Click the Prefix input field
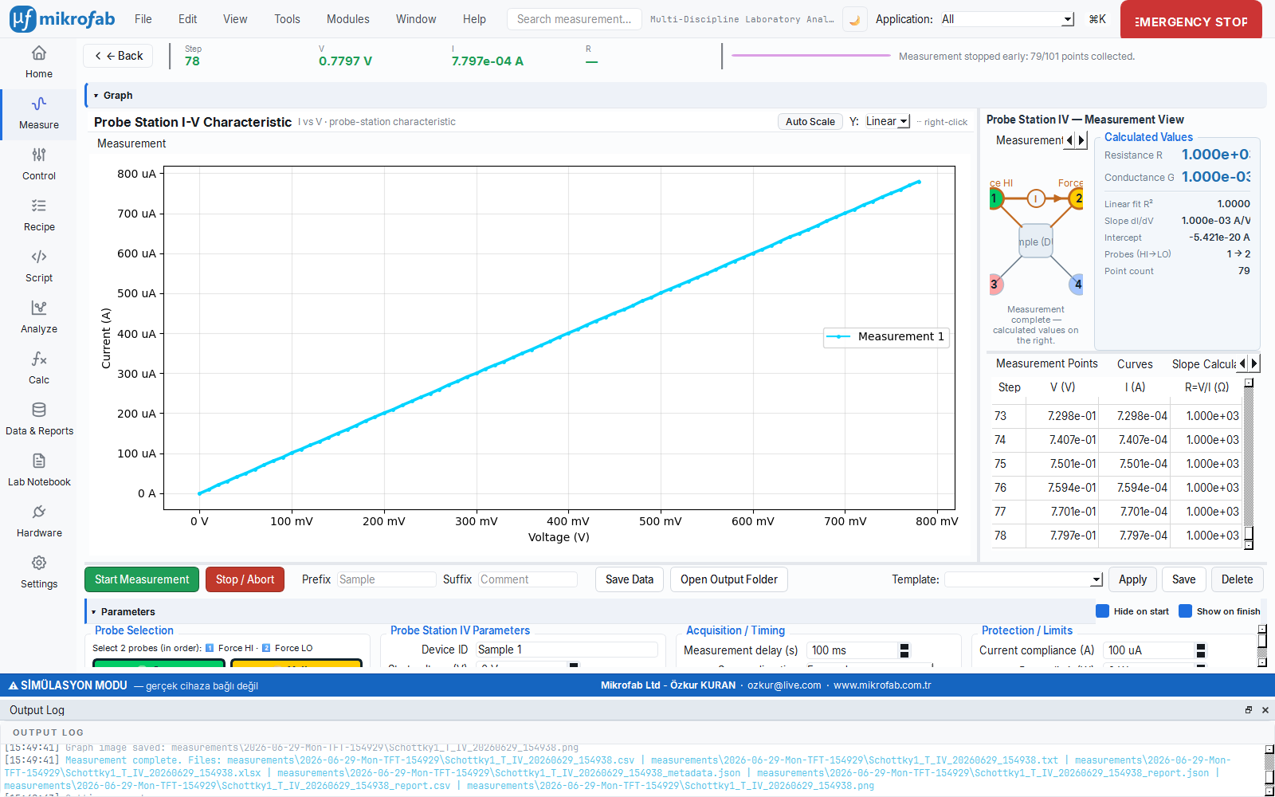 pyautogui.click(x=386, y=579)
